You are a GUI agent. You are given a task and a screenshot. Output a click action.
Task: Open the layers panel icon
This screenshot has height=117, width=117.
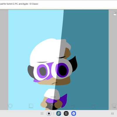tap(114, 106)
